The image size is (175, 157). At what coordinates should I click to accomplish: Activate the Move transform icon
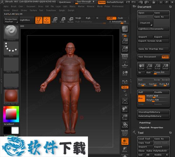point(54,20)
